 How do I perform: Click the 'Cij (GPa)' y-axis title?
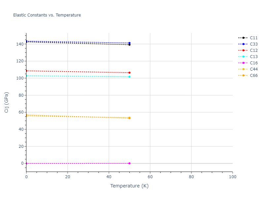(7, 102)
